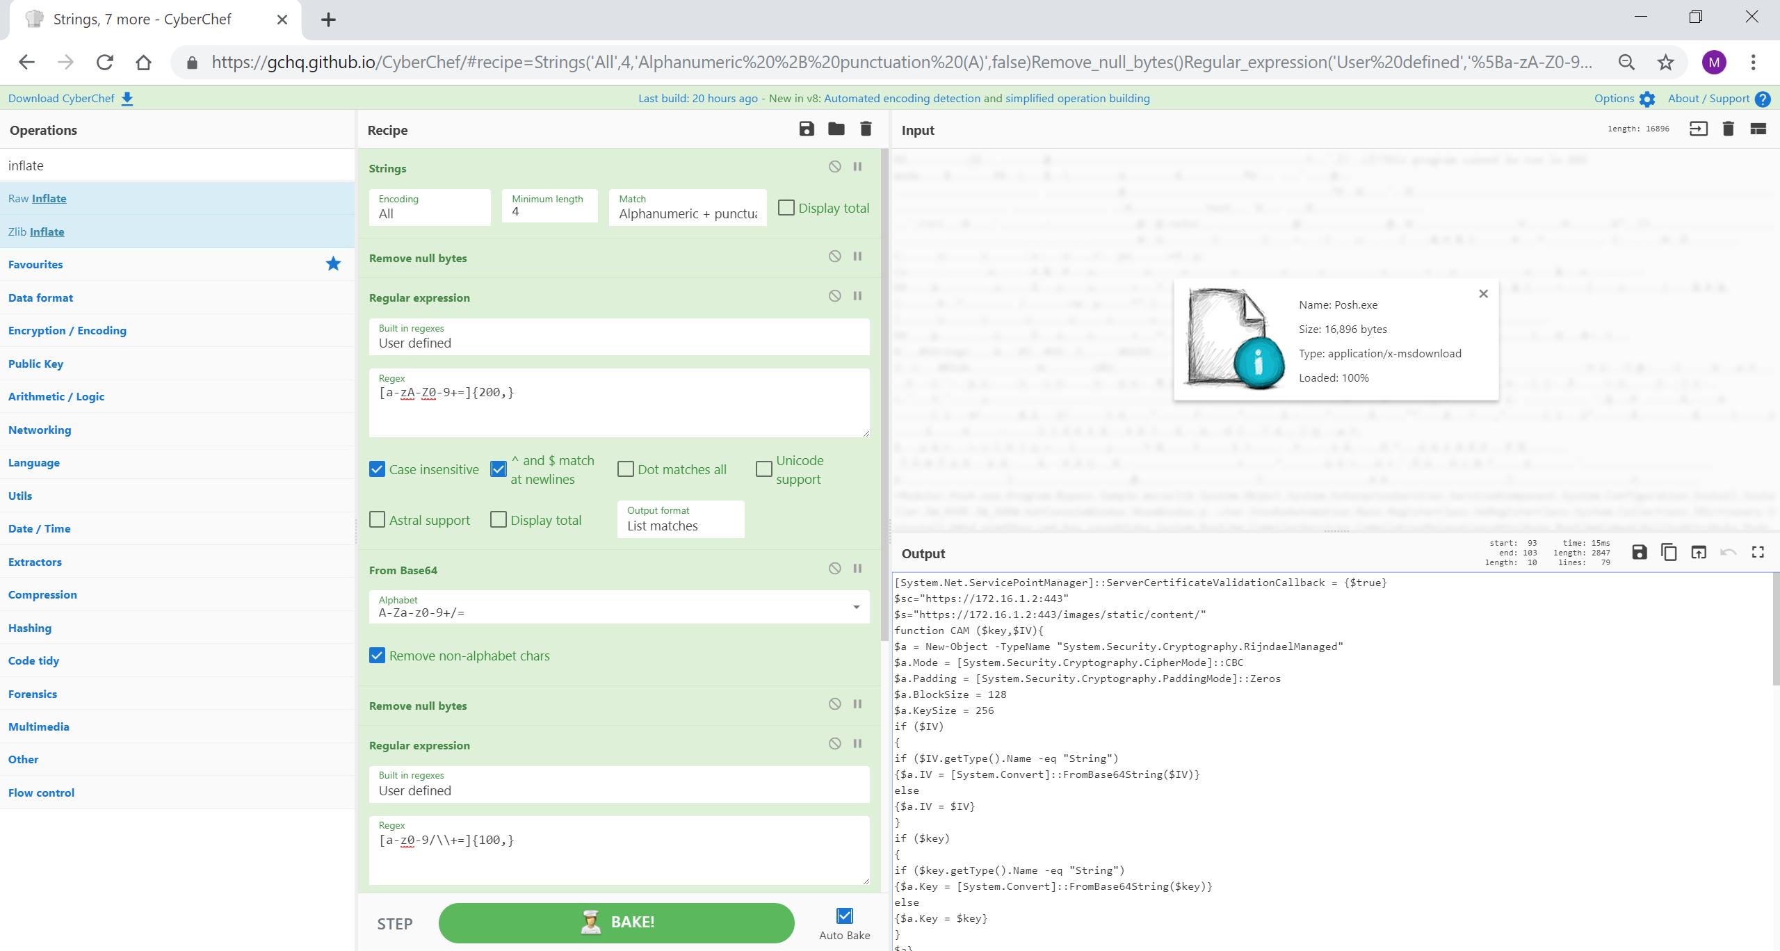Expand the Compression operations category
Screen dimensions: 1780x951
[42, 595]
